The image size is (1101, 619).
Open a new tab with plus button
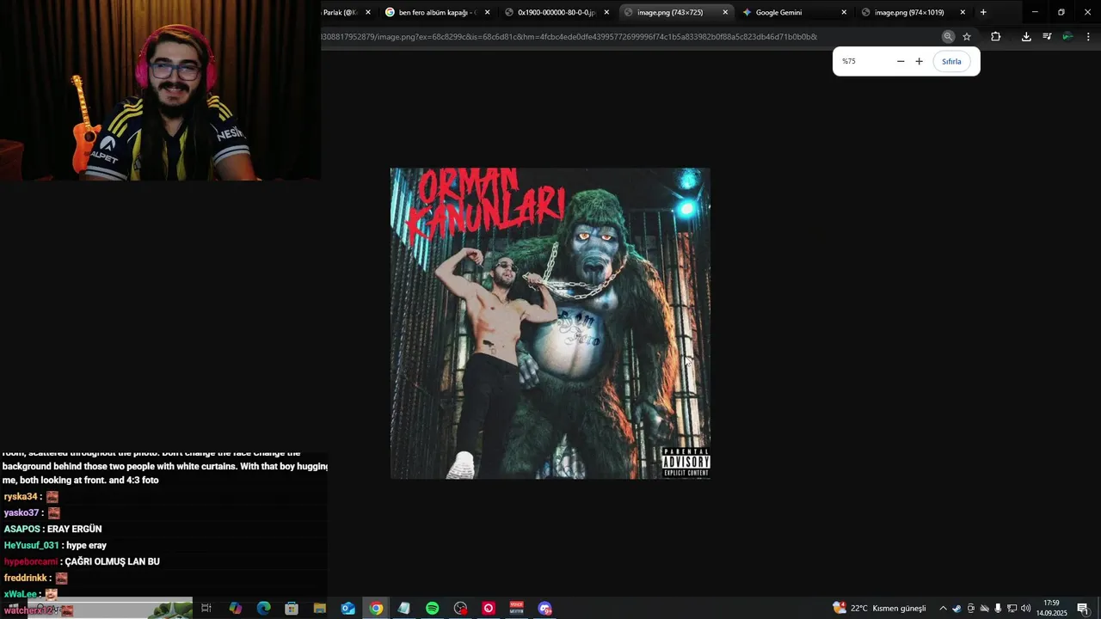tap(983, 12)
